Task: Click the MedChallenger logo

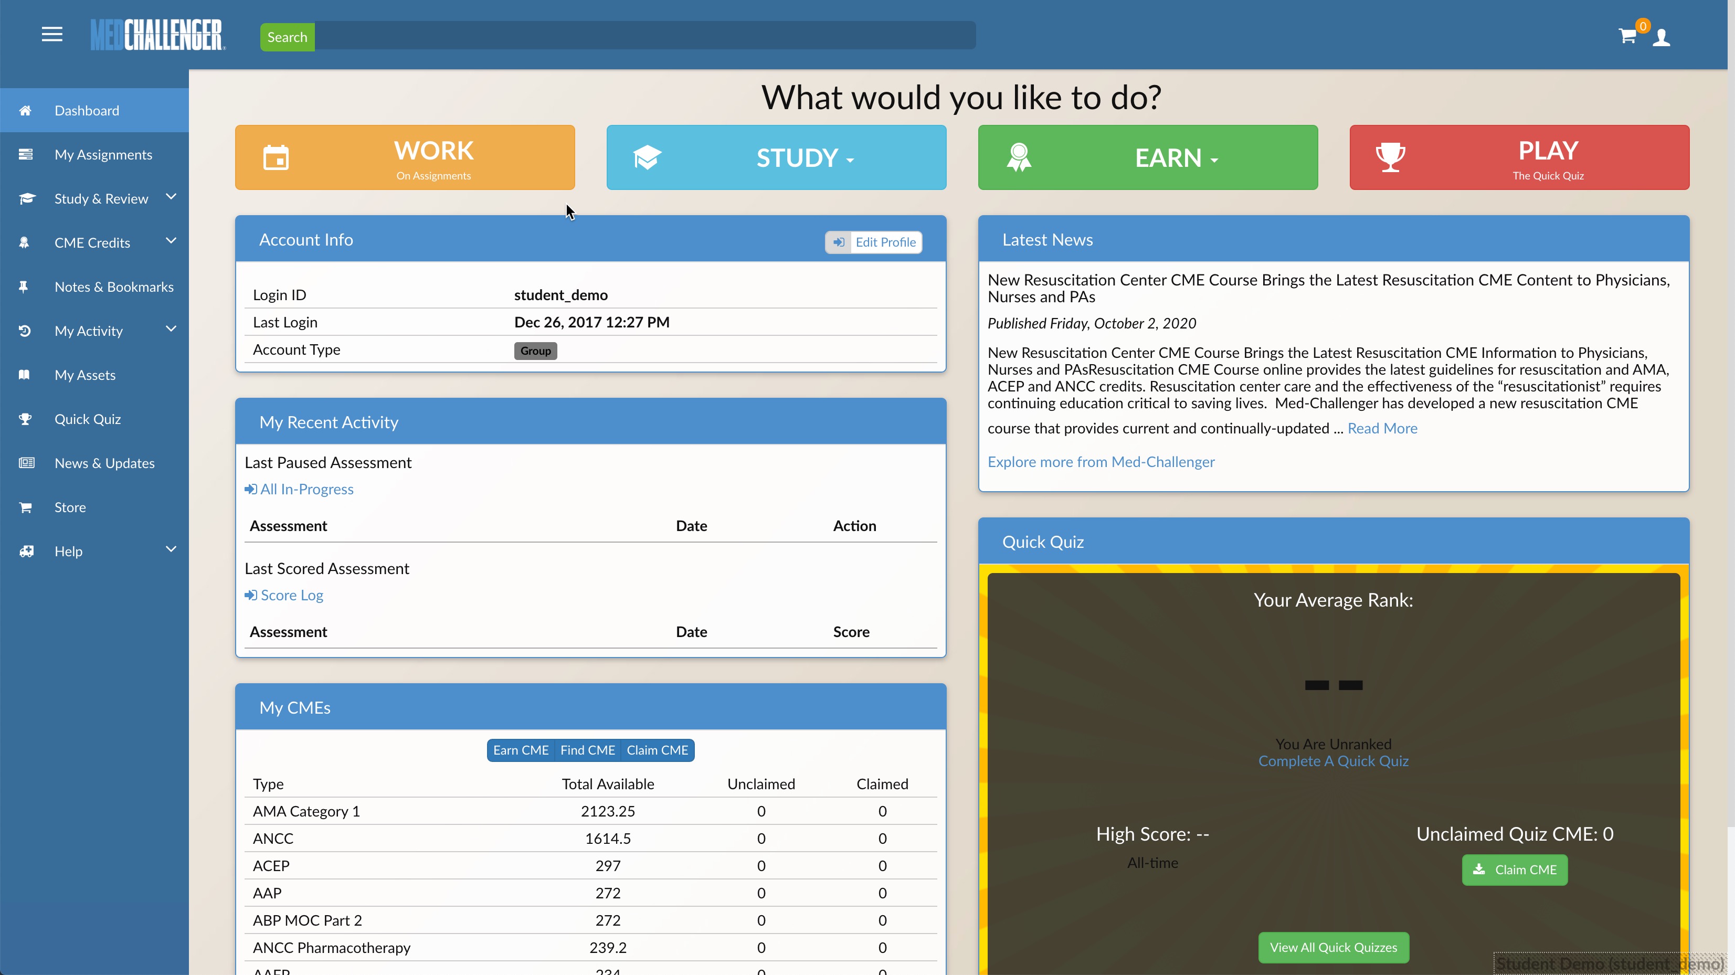Action: click(158, 34)
